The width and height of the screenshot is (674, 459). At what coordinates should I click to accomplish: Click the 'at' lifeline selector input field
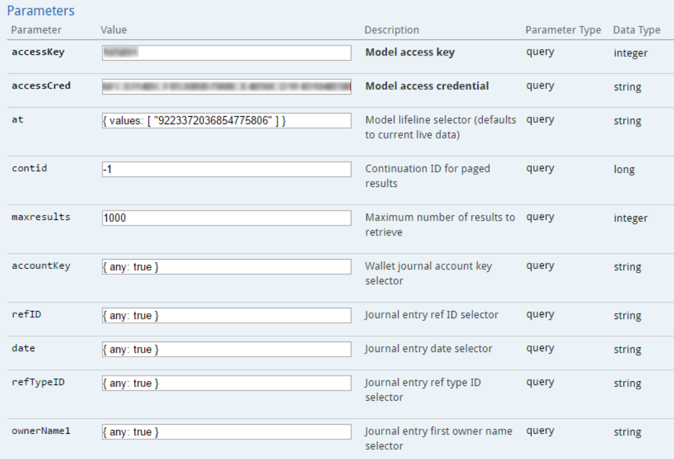click(x=227, y=121)
